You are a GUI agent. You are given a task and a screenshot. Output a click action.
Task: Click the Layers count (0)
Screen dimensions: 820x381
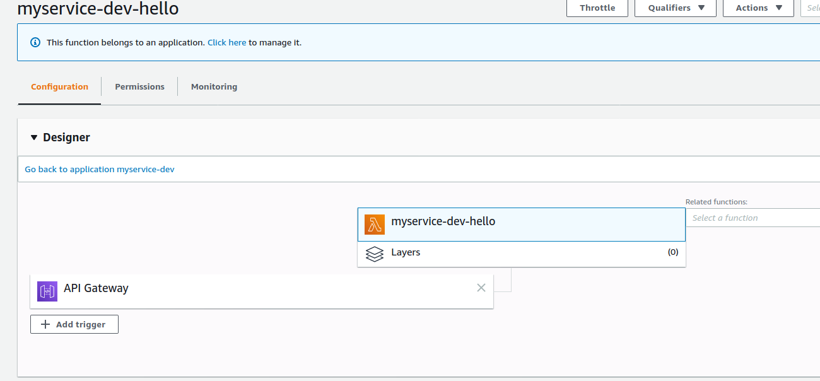(x=673, y=252)
